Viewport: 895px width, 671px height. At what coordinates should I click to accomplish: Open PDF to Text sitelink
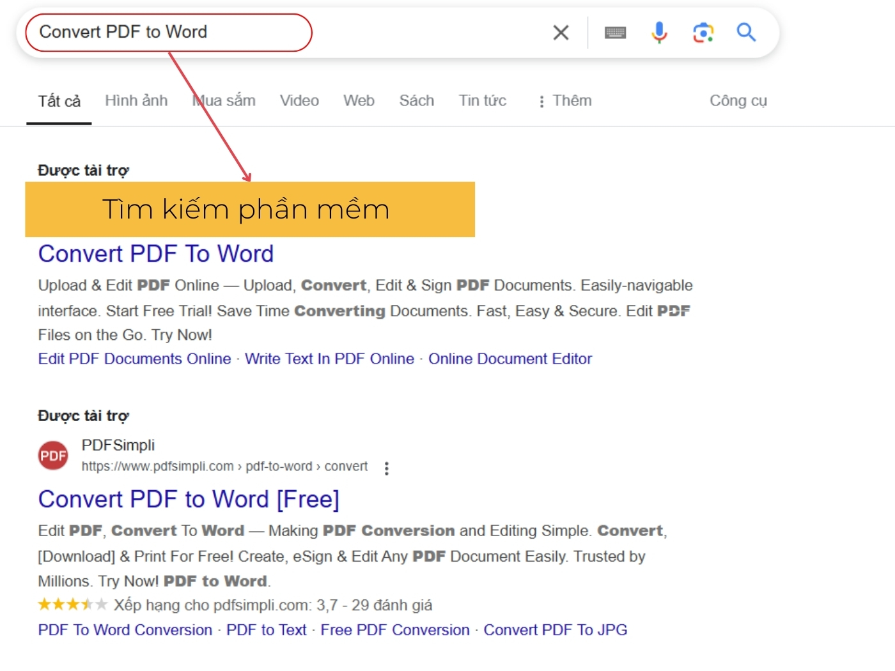pyautogui.click(x=267, y=630)
